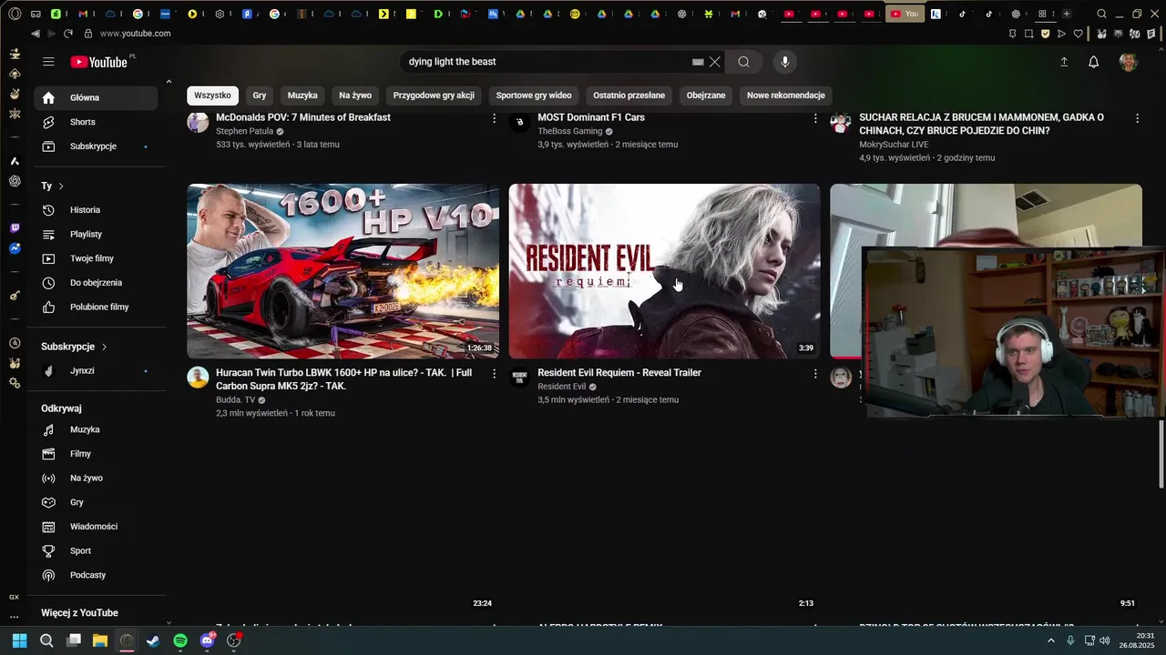Select the Obejrzane filter chip
Viewport: 1166px width, 655px height.
706,96
